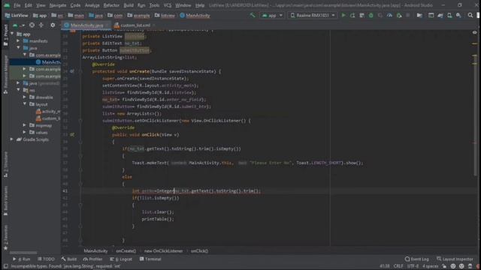Open the VCS menu
This screenshot has width=481, height=270.
(x=168, y=5)
